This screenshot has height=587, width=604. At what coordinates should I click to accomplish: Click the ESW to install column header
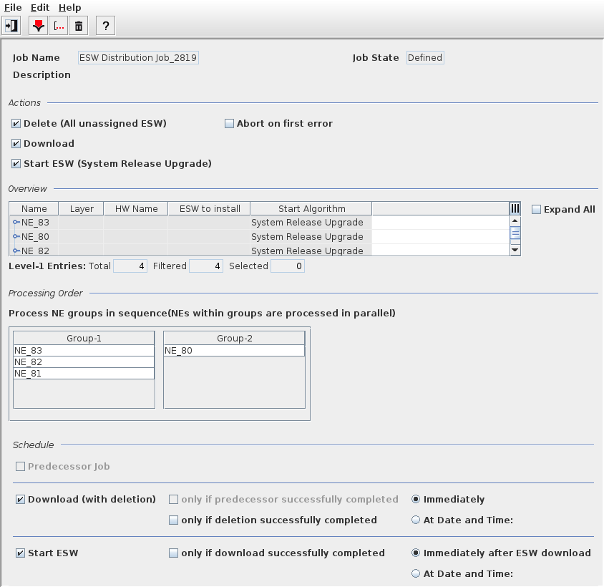pos(209,209)
